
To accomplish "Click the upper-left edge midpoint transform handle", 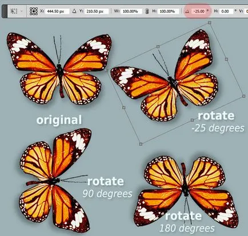I will point(158,46).
